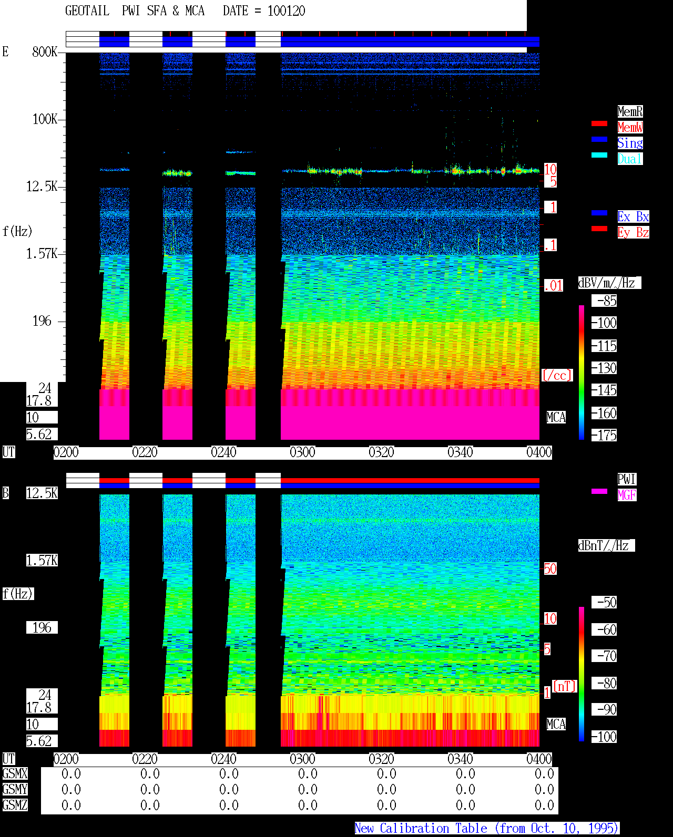Click the dBnT/√Hz color scale bar
The height and width of the screenshot is (837, 673).
[x=582, y=674]
